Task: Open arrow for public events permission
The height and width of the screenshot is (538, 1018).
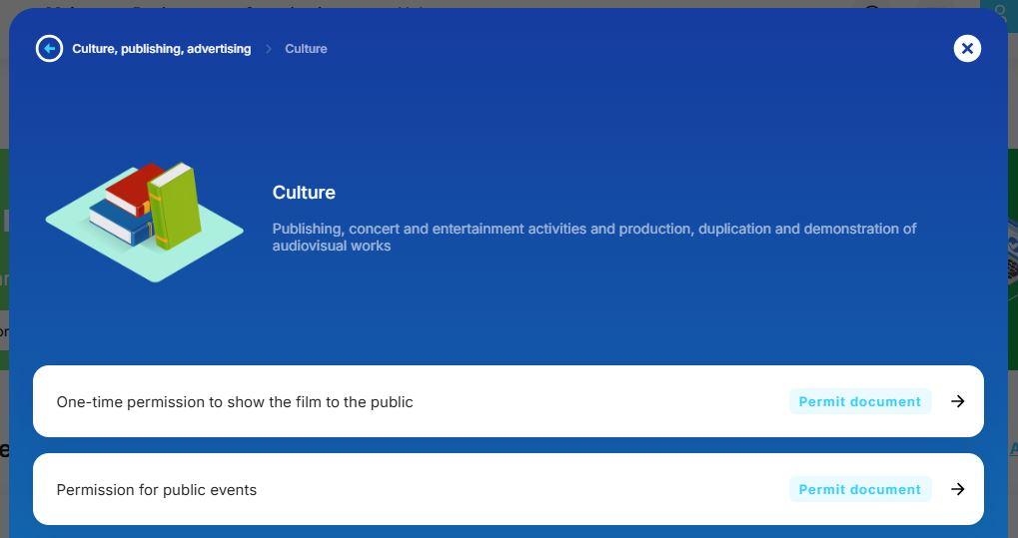Action: pyautogui.click(x=957, y=489)
